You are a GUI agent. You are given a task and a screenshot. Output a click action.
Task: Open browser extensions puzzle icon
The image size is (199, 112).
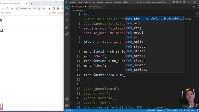point(49,8)
